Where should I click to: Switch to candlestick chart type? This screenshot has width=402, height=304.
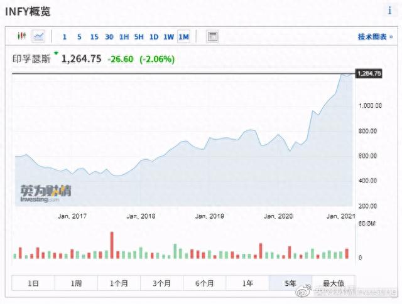pyautogui.click(x=23, y=36)
